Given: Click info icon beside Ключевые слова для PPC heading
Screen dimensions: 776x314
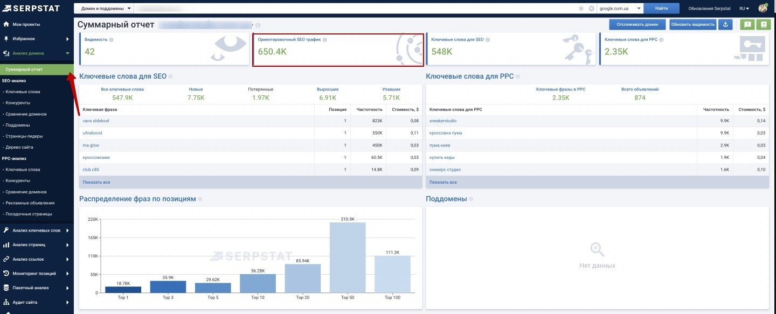Looking at the screenshot, I should (517, 77).
